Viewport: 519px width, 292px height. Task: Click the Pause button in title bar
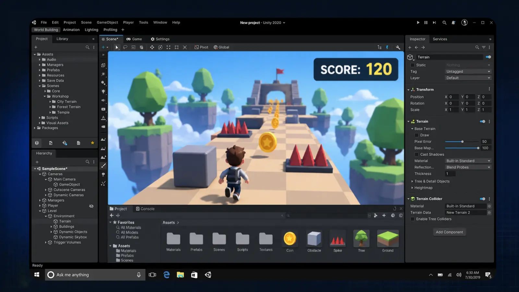[426, 22]
